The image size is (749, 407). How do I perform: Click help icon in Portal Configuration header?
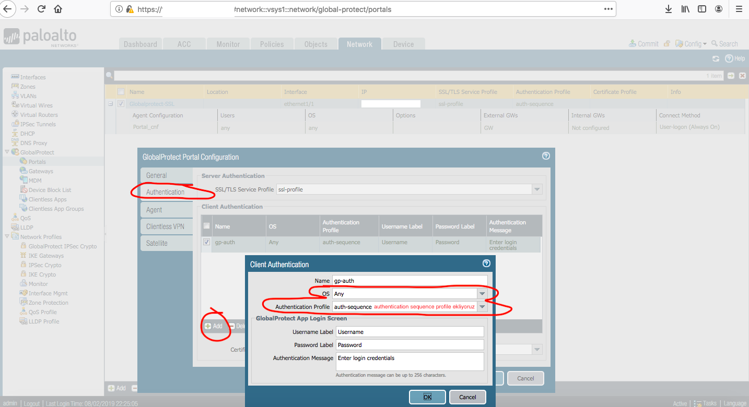(546, 156)
